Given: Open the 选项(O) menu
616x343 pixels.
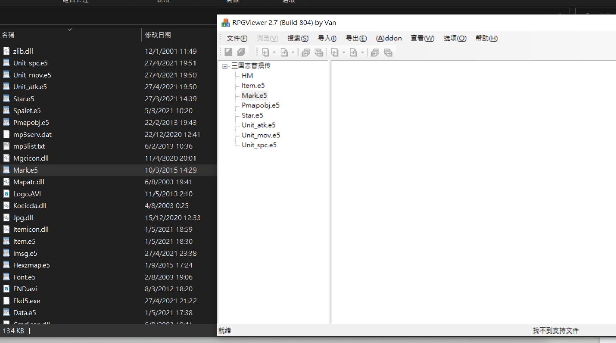Looking at the screenshot, I should point(455,38).
